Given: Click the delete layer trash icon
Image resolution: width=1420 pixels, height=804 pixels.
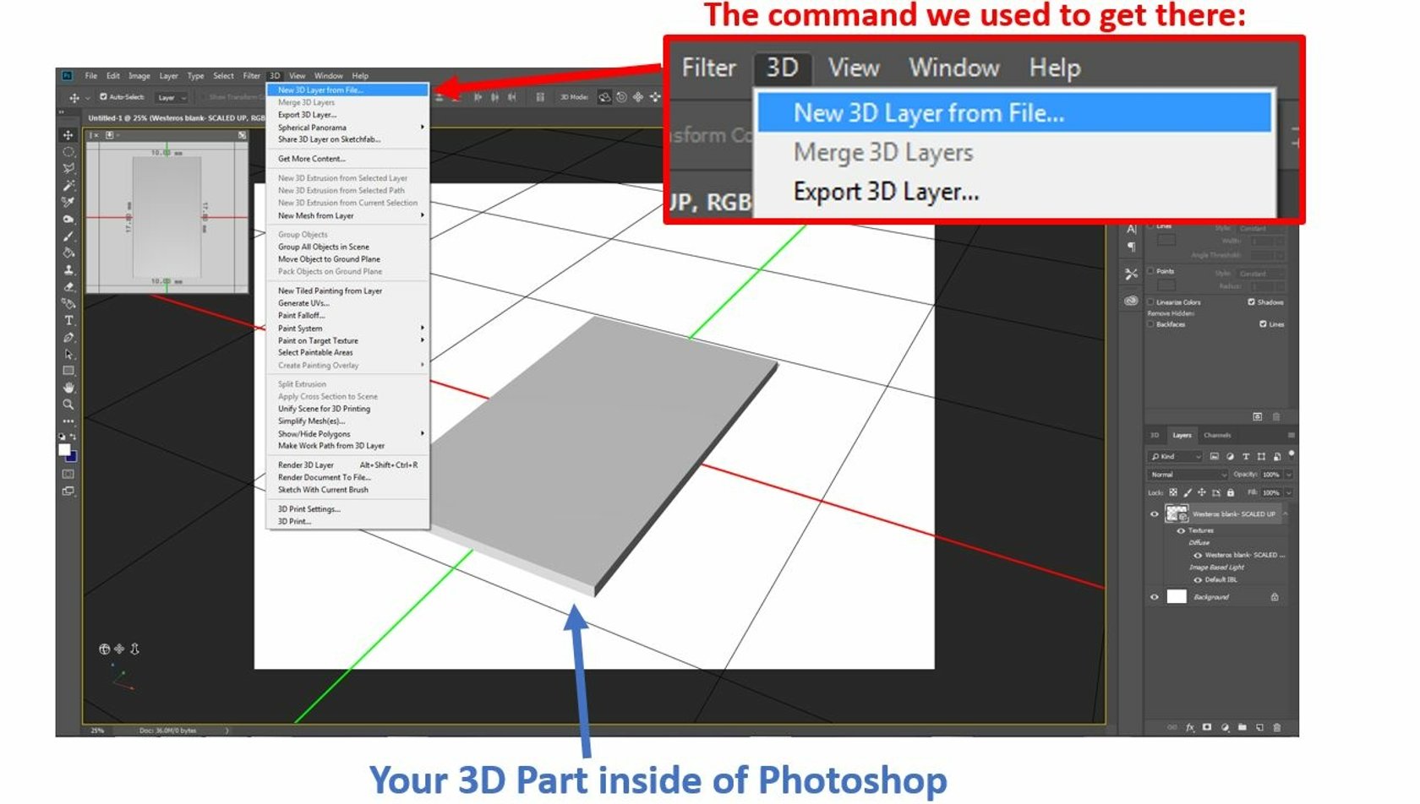Looking at the screenshot, I should click(1278, 727).
